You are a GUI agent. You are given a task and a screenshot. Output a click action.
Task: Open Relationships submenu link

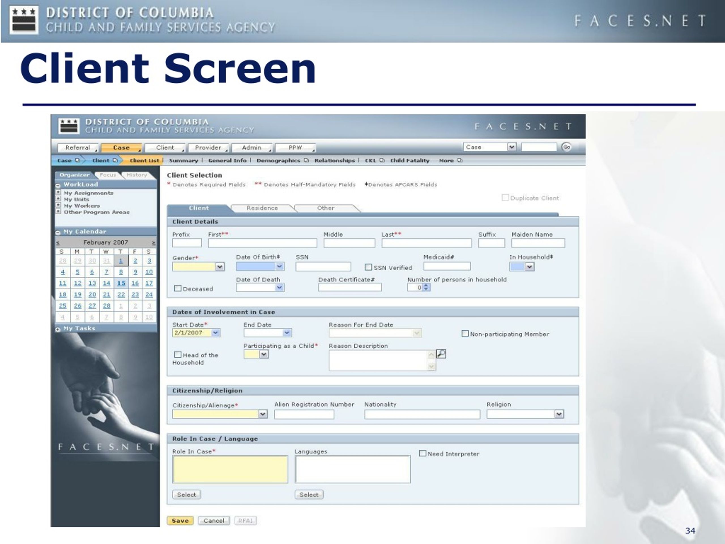click(335, 161)
